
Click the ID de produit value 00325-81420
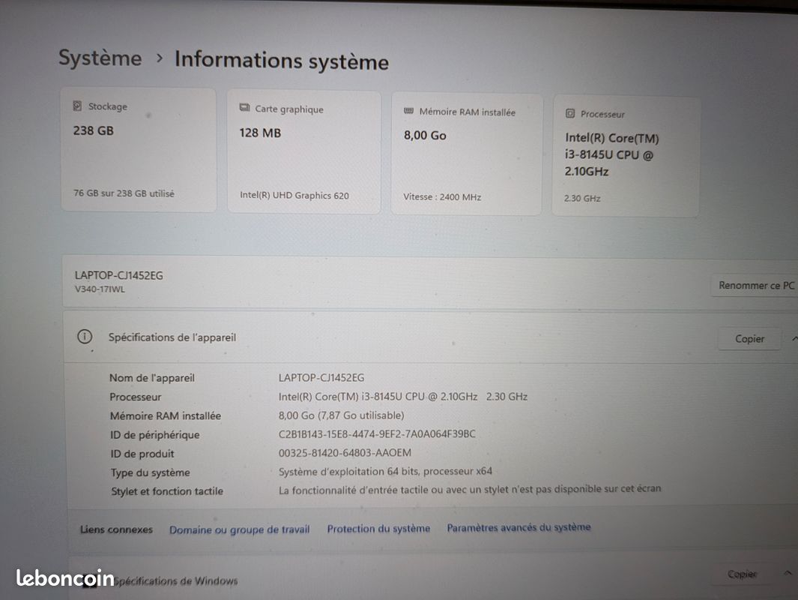345,453
